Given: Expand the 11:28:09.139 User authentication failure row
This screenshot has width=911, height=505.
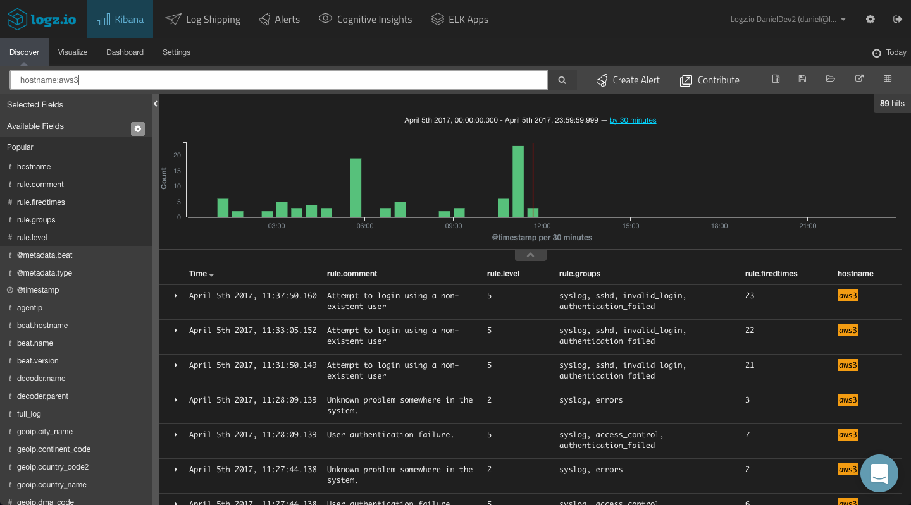Looking at the screenshot, I should (x=176, y=435).
